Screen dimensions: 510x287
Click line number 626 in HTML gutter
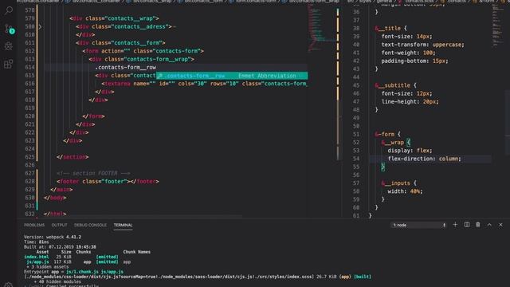coord(29,165)
